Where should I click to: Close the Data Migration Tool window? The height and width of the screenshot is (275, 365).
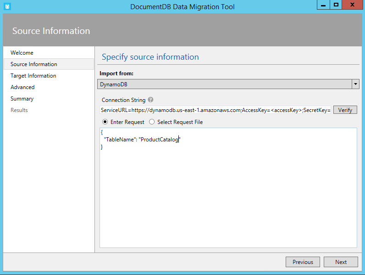[352, 5]
